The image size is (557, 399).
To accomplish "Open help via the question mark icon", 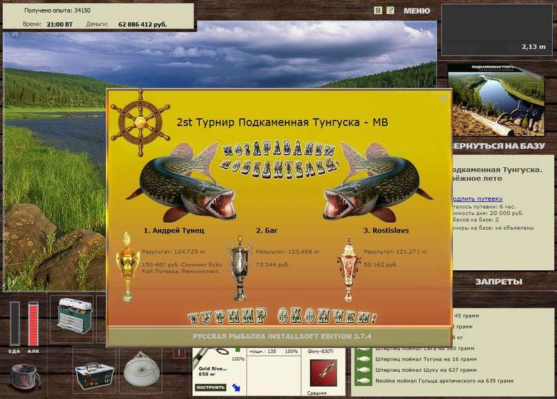I will [x=390, y=10].
